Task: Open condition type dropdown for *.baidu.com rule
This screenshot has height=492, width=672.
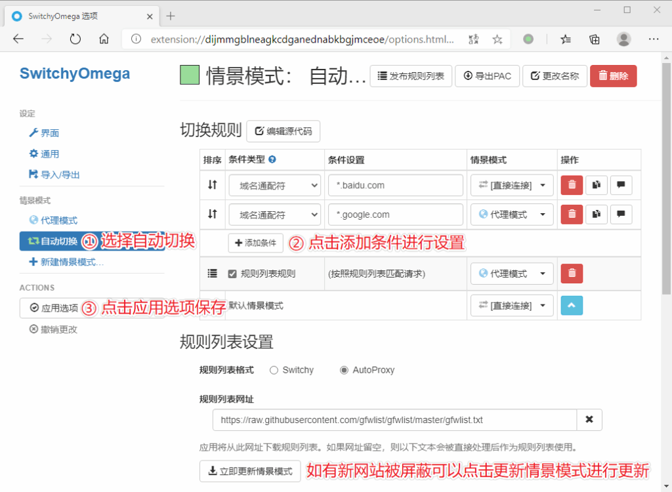Action: (274, 186)
